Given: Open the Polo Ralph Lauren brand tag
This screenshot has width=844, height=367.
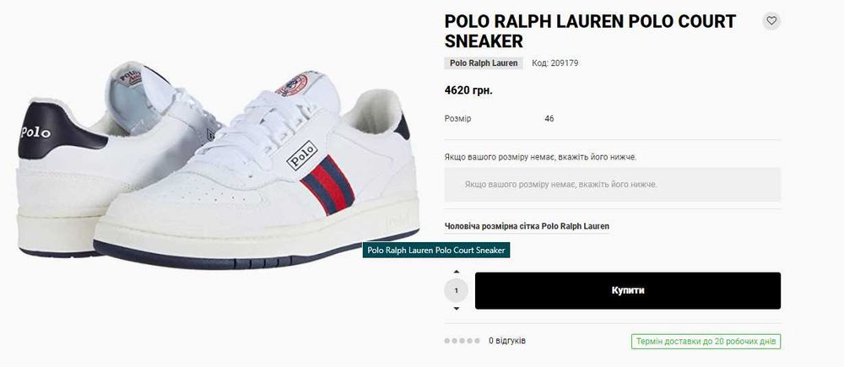Looking at the screenshot, I should tap(484, 63).
